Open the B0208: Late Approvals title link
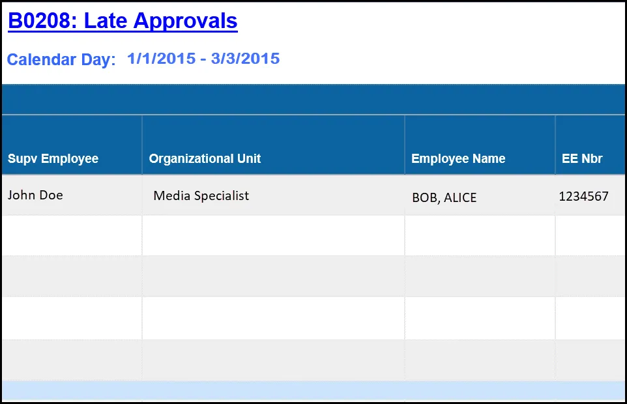The image size is (627, 404). coord(123,21)
